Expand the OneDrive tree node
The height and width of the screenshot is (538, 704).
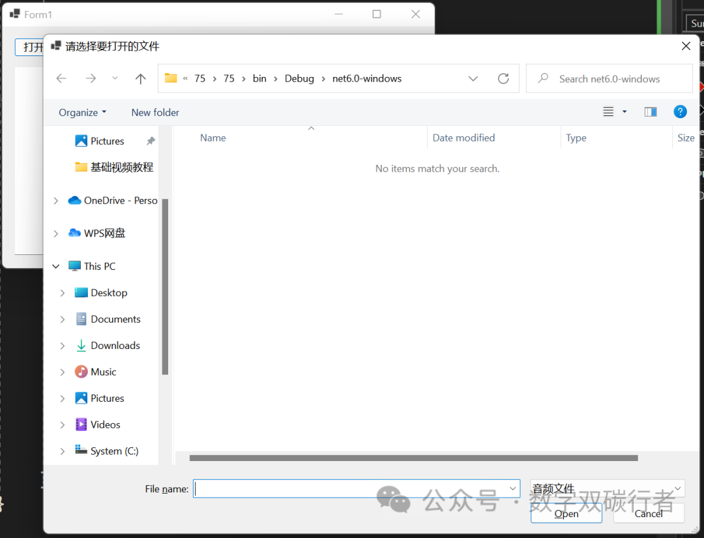coord(56,201)
